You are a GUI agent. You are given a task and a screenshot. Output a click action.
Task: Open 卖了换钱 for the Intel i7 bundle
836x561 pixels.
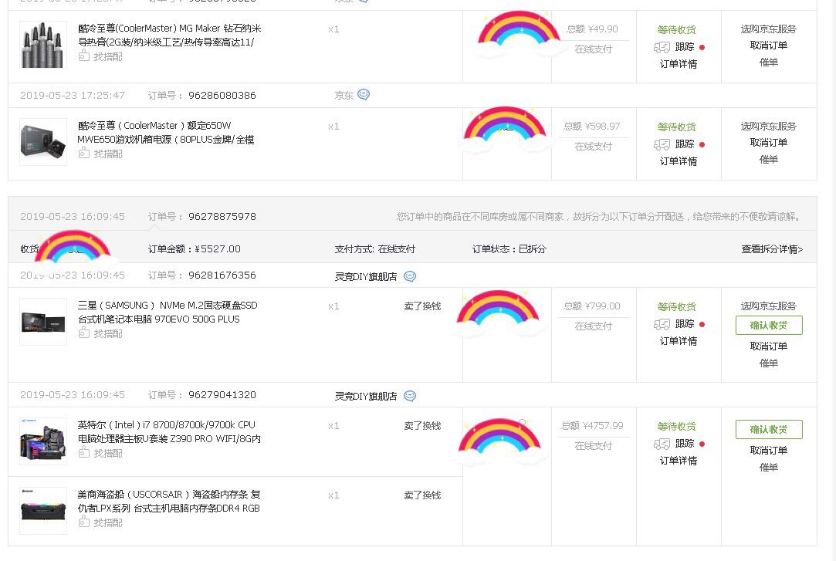[x=422, y=426]
